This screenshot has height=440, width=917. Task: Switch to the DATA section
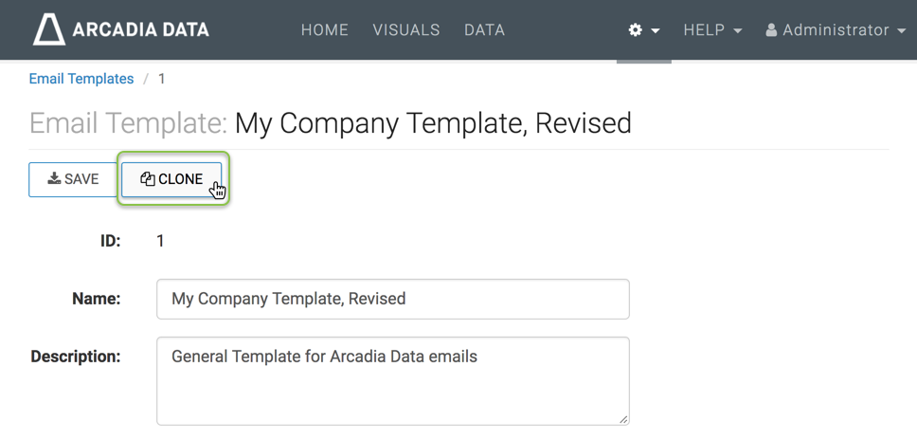484,30
